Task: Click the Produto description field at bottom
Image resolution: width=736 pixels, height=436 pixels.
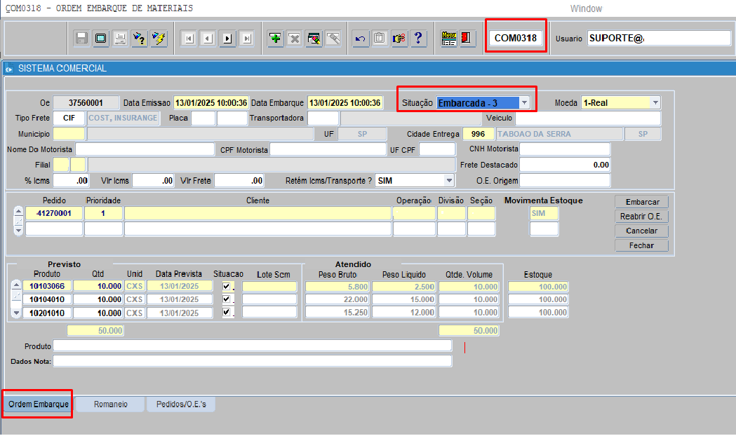Action: pos(253,346)
